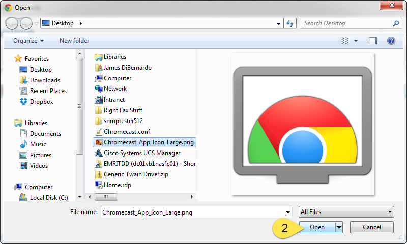Click the Change your view icon
This screenshot has width=407, height=244.
coord(345,41)
